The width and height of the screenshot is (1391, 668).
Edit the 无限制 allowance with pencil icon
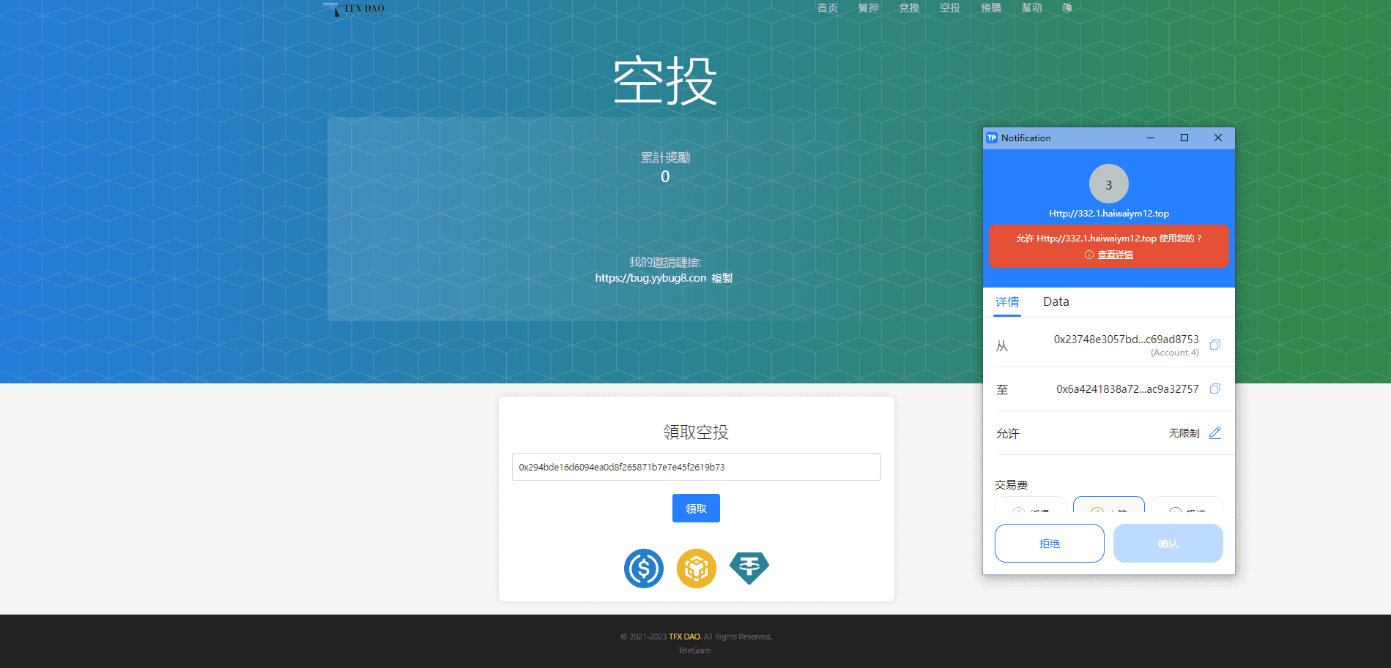(1214, 433)
